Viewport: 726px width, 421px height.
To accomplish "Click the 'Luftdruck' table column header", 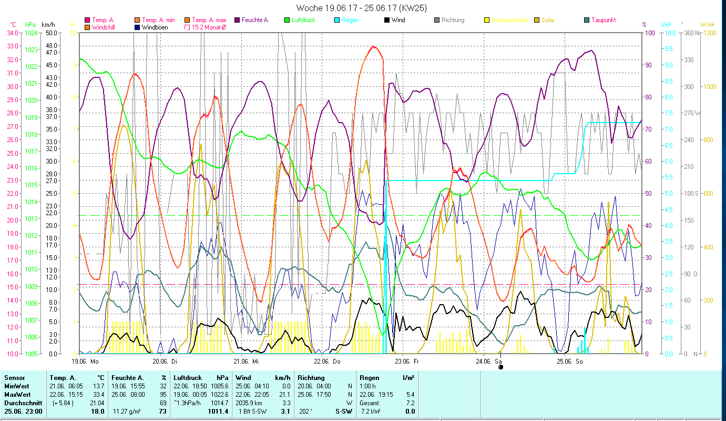I will pos(188,378).
